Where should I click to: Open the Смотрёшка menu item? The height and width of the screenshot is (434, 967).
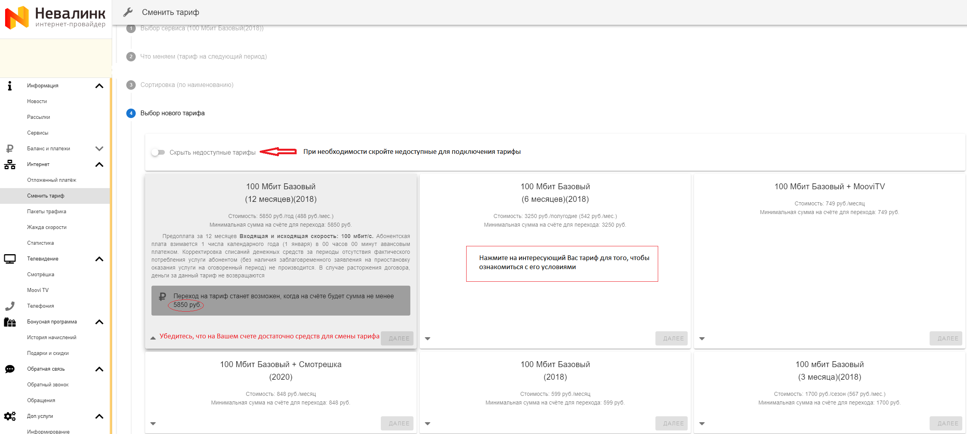pyautogui.click(x=41, y=275)
